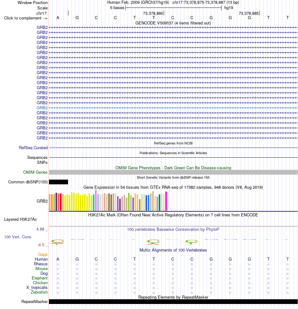
Task: Click the "chr17:" ruler label
Action: 42,14
